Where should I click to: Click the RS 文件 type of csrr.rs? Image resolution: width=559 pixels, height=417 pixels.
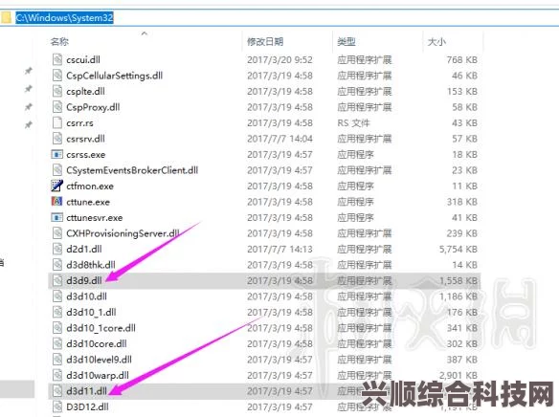pos(353,122)
